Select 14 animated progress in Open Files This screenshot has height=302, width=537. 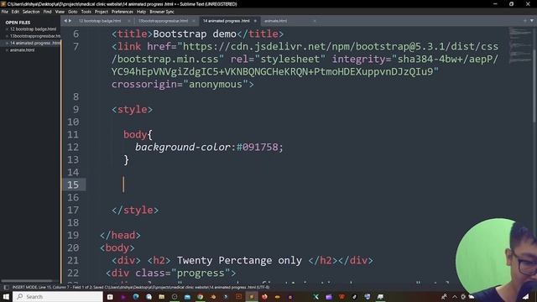pos(35,43)
